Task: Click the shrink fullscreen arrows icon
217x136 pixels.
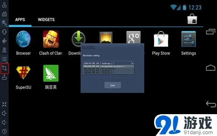Action: [x=4, y=104]
